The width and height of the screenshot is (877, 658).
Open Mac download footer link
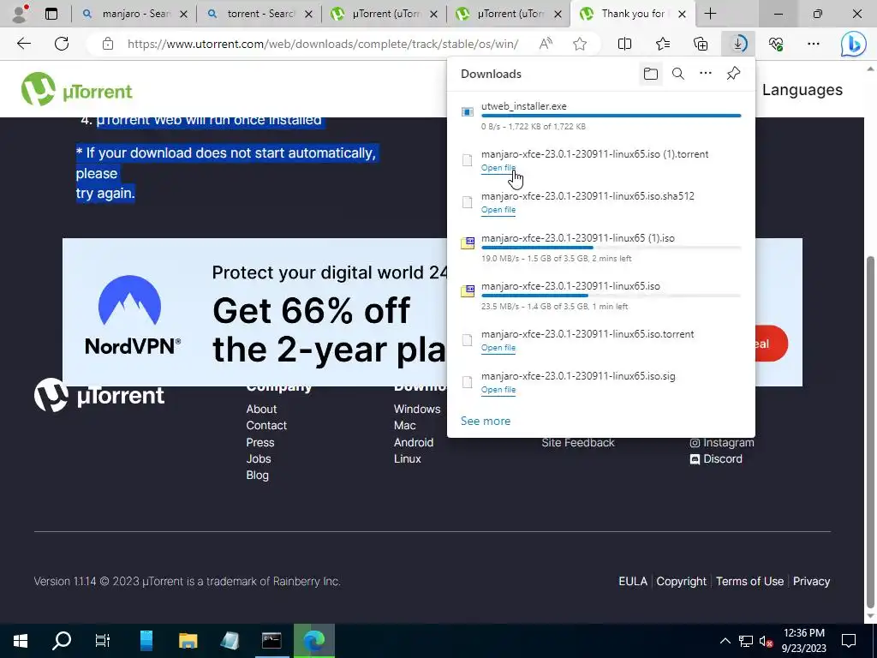404,425
